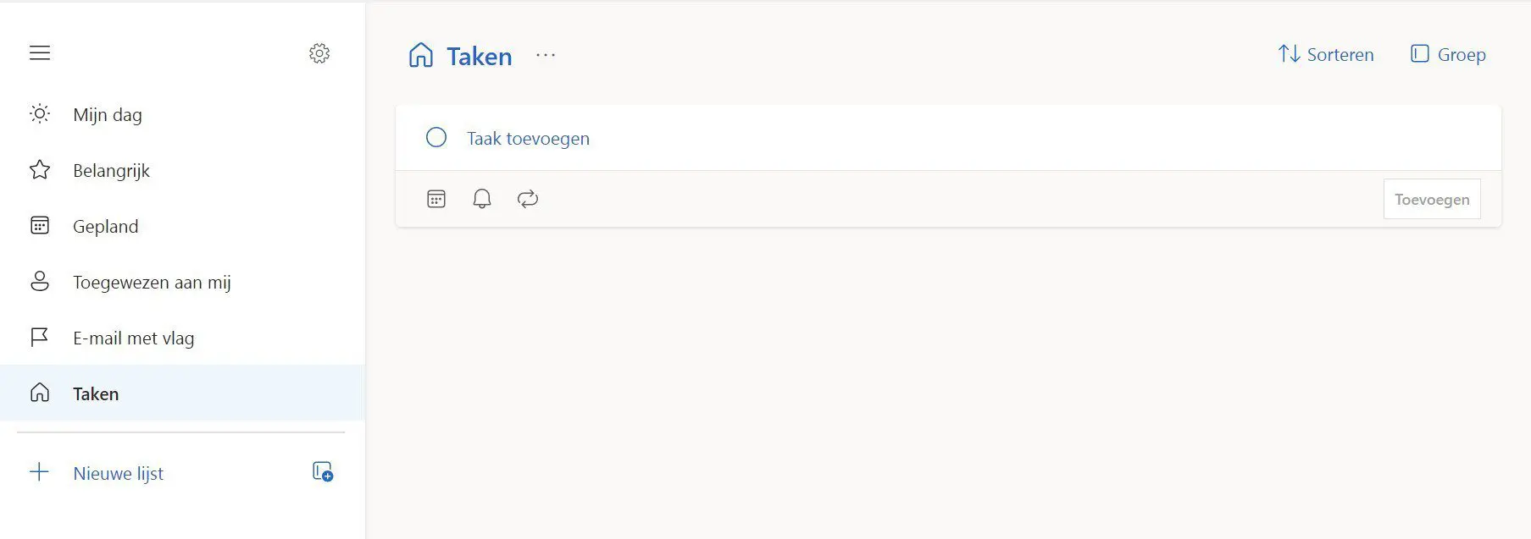Screen dimensions: 1531x539
Task: Click the Toevoegen button
Action: [x=1432, y=200]
